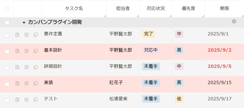Collapse the カンバンプラグイン開発 group with its arrow
Viewport: 244px width, 108px height.
tap(24, 23)
